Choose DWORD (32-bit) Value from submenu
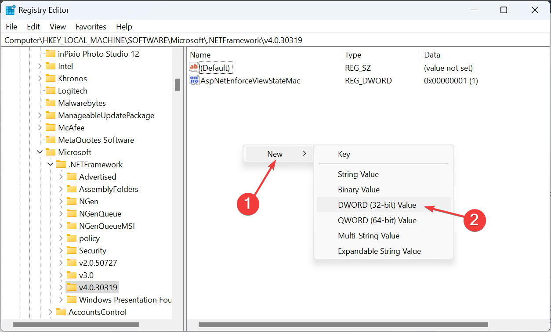Image resolution: width=551 pixels, height=332 pixels. coord(384,205)
